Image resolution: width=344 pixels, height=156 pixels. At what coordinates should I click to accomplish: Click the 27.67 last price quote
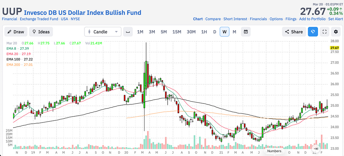(313, 11)
